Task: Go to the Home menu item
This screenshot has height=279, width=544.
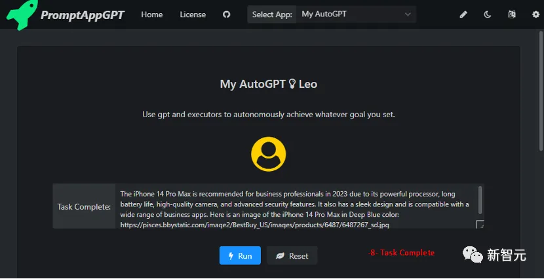Action: (x=151, y=14)
